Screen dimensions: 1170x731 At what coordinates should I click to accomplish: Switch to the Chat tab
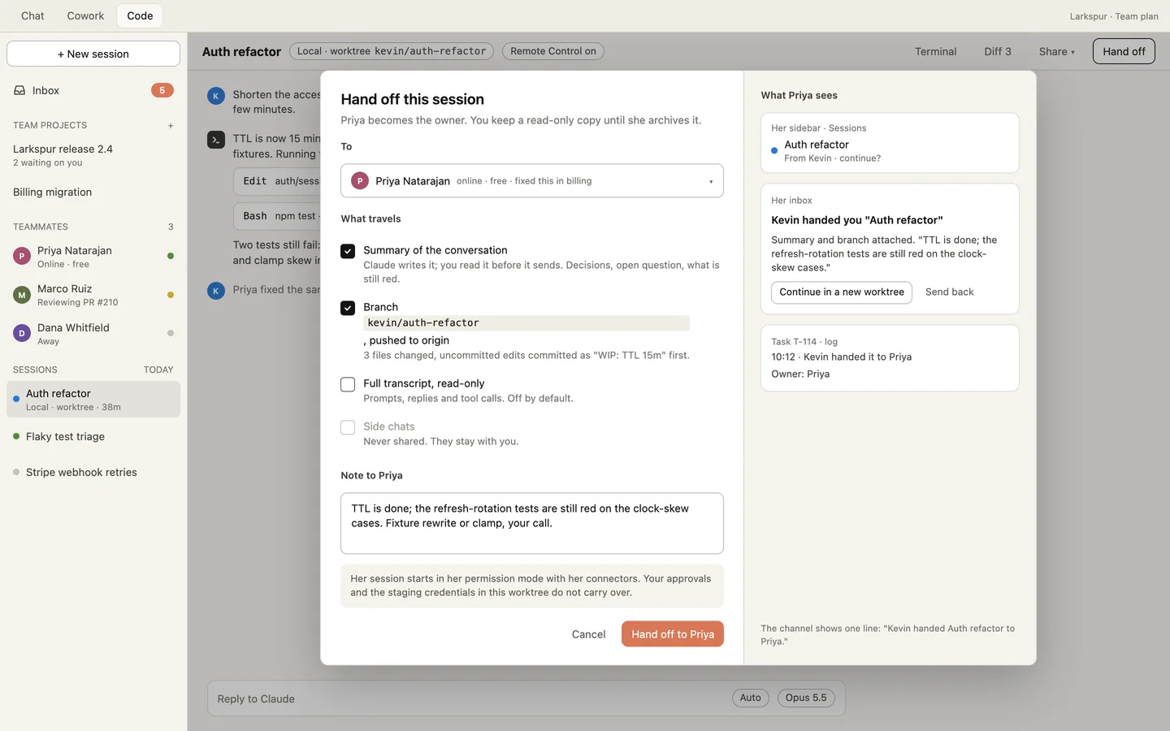pos(32,15)
